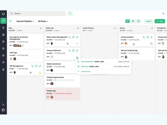Image resolution: width=167 pixels, height=125 pixels.
Task: Switch to the list view
Action: tap(133, 21)
